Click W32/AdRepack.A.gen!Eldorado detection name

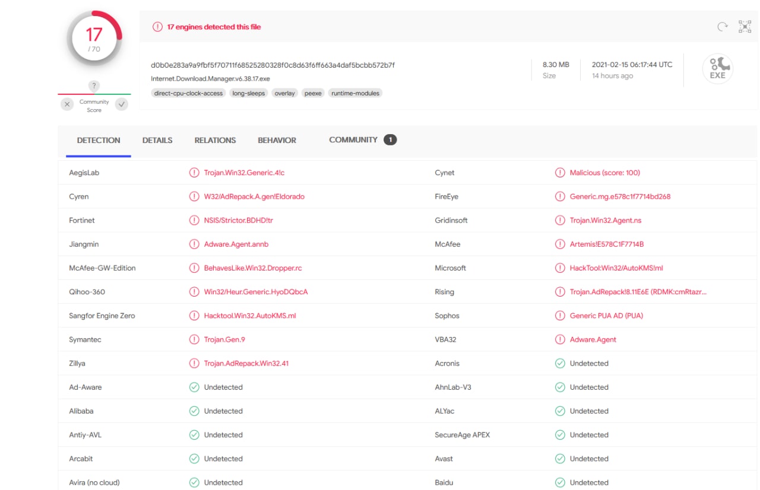click(x=254, y=196)
